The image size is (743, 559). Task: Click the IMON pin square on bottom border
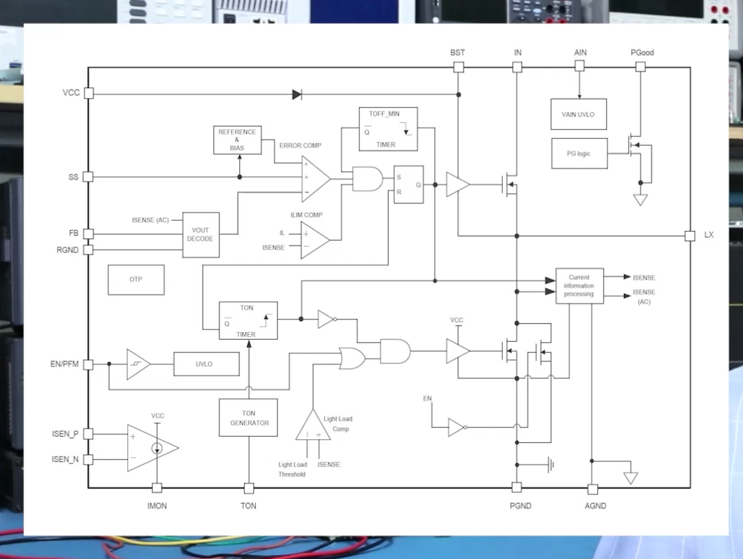pyautogui.click(x=157, y=488)
